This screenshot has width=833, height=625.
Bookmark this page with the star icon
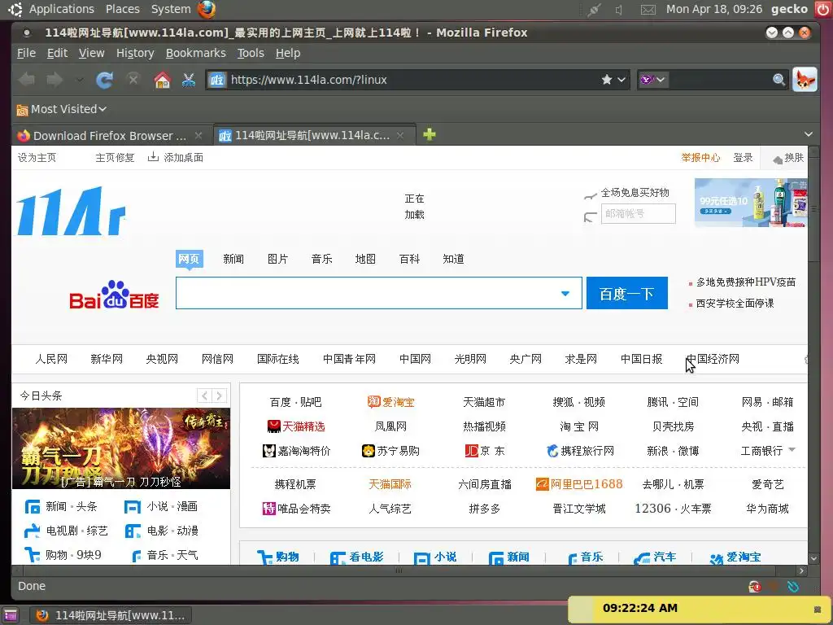[607, 80]
